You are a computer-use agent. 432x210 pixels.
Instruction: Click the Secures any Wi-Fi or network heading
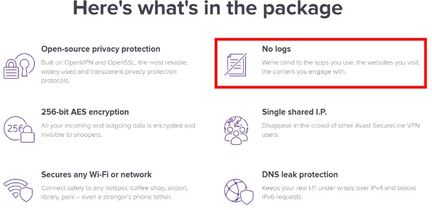click(x=97, y=174)
